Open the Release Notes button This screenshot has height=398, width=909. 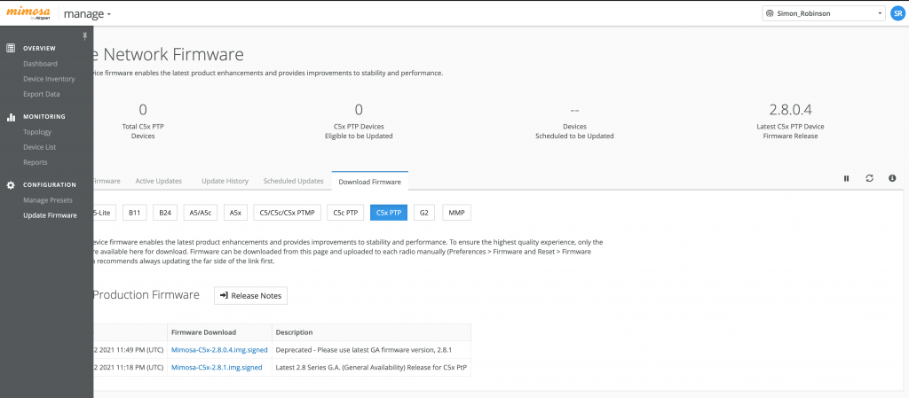250,295
